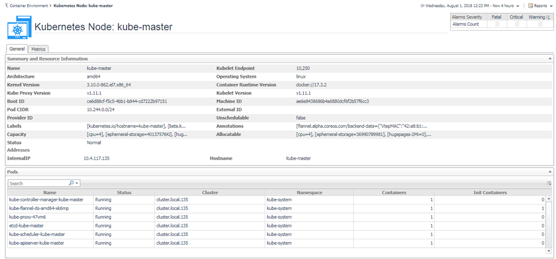This screenshot has height=259, width=556.
Task: Open the Reports dropdown arrow
Action: point(550,6)
